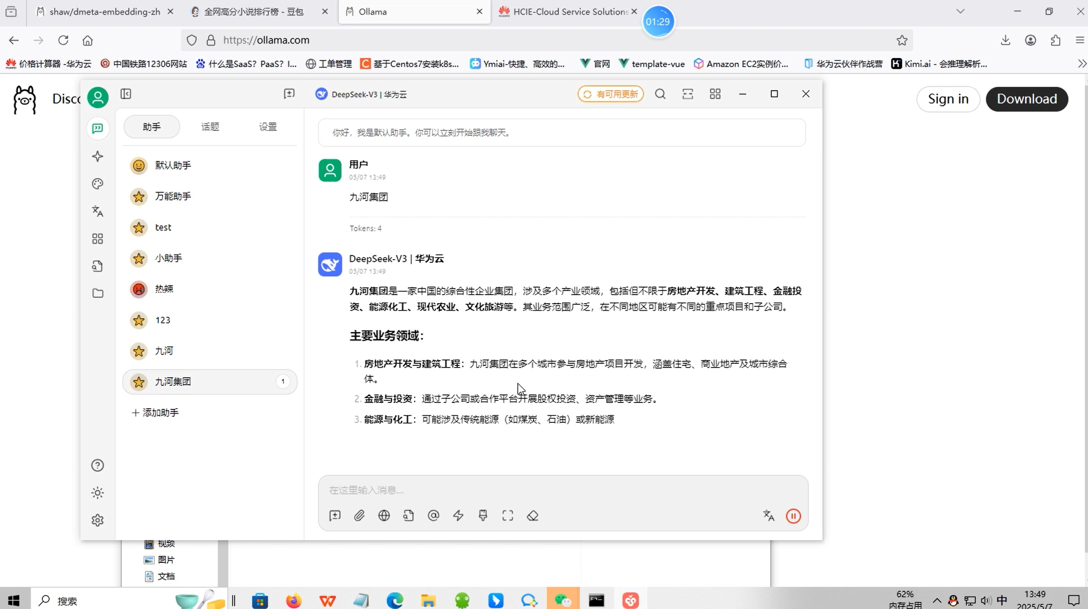
Task: Open the painting palette sidebar icon
Action: pos(98,184)
